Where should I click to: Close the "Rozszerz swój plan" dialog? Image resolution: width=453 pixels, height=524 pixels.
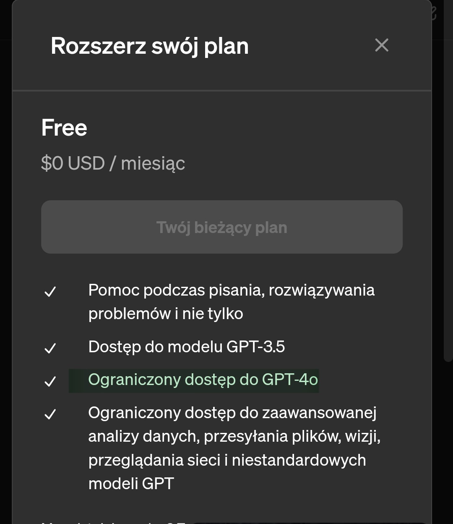tap(382, 45)
